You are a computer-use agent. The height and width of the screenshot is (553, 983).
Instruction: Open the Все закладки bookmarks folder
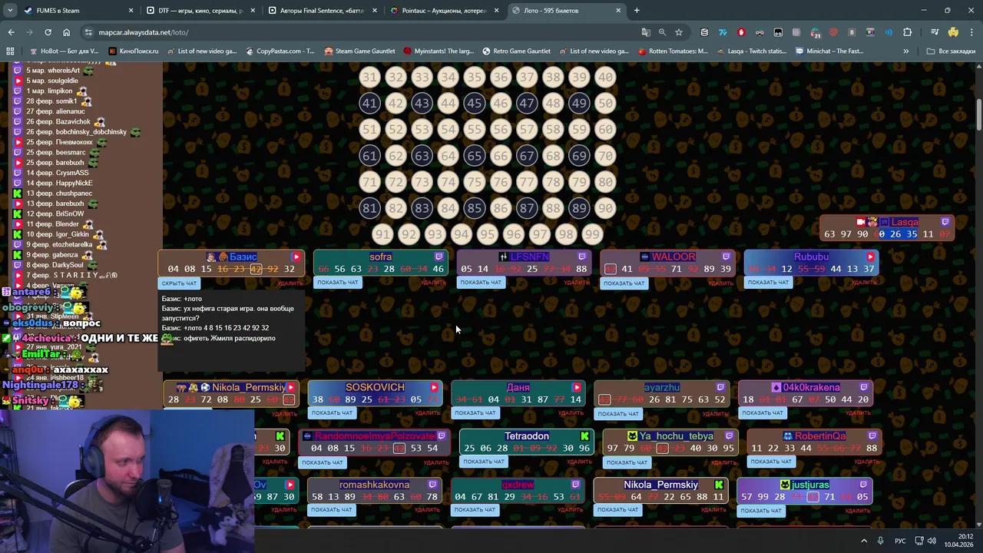951,51
